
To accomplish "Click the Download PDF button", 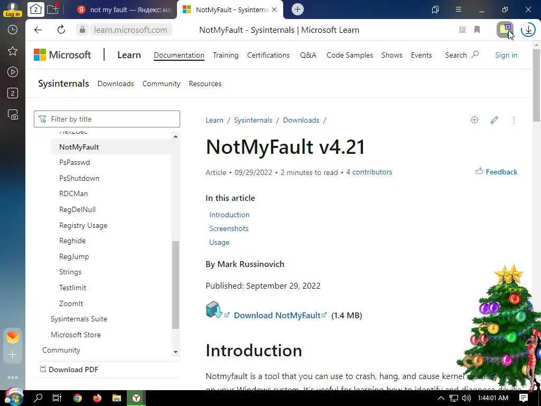I will click(69, 370).
